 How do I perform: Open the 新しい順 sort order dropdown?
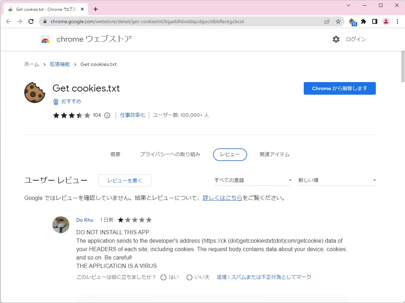[337, 180]
